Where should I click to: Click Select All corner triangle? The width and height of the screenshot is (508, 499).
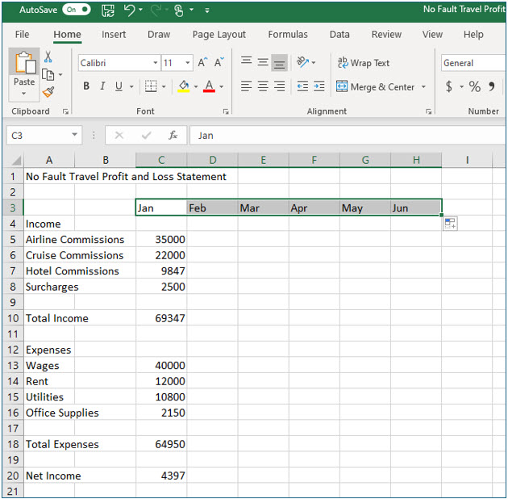point(16,160)
